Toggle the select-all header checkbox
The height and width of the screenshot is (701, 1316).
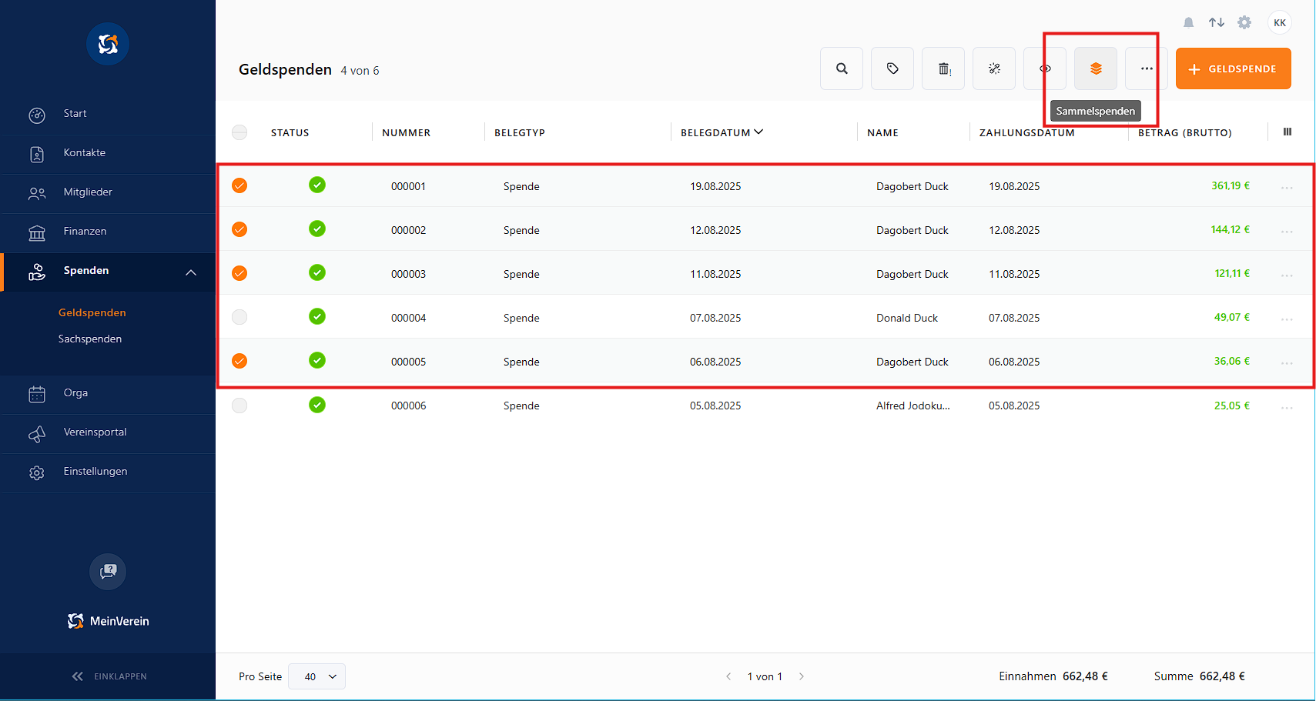point(239,132)
